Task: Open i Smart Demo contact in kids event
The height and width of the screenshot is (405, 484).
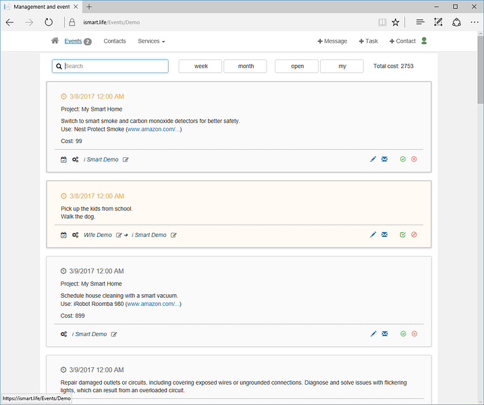Action: click(149, 235)
